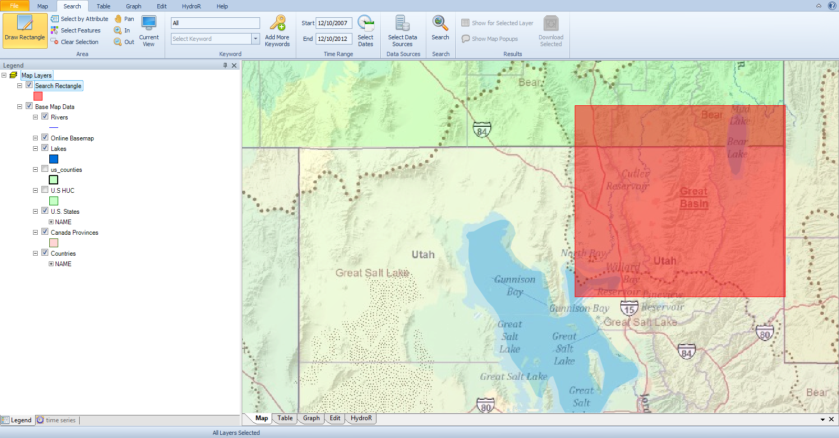Switch to the Map ribbon tab
Viewport: 839px width, 438px height.
pos(42,6)
